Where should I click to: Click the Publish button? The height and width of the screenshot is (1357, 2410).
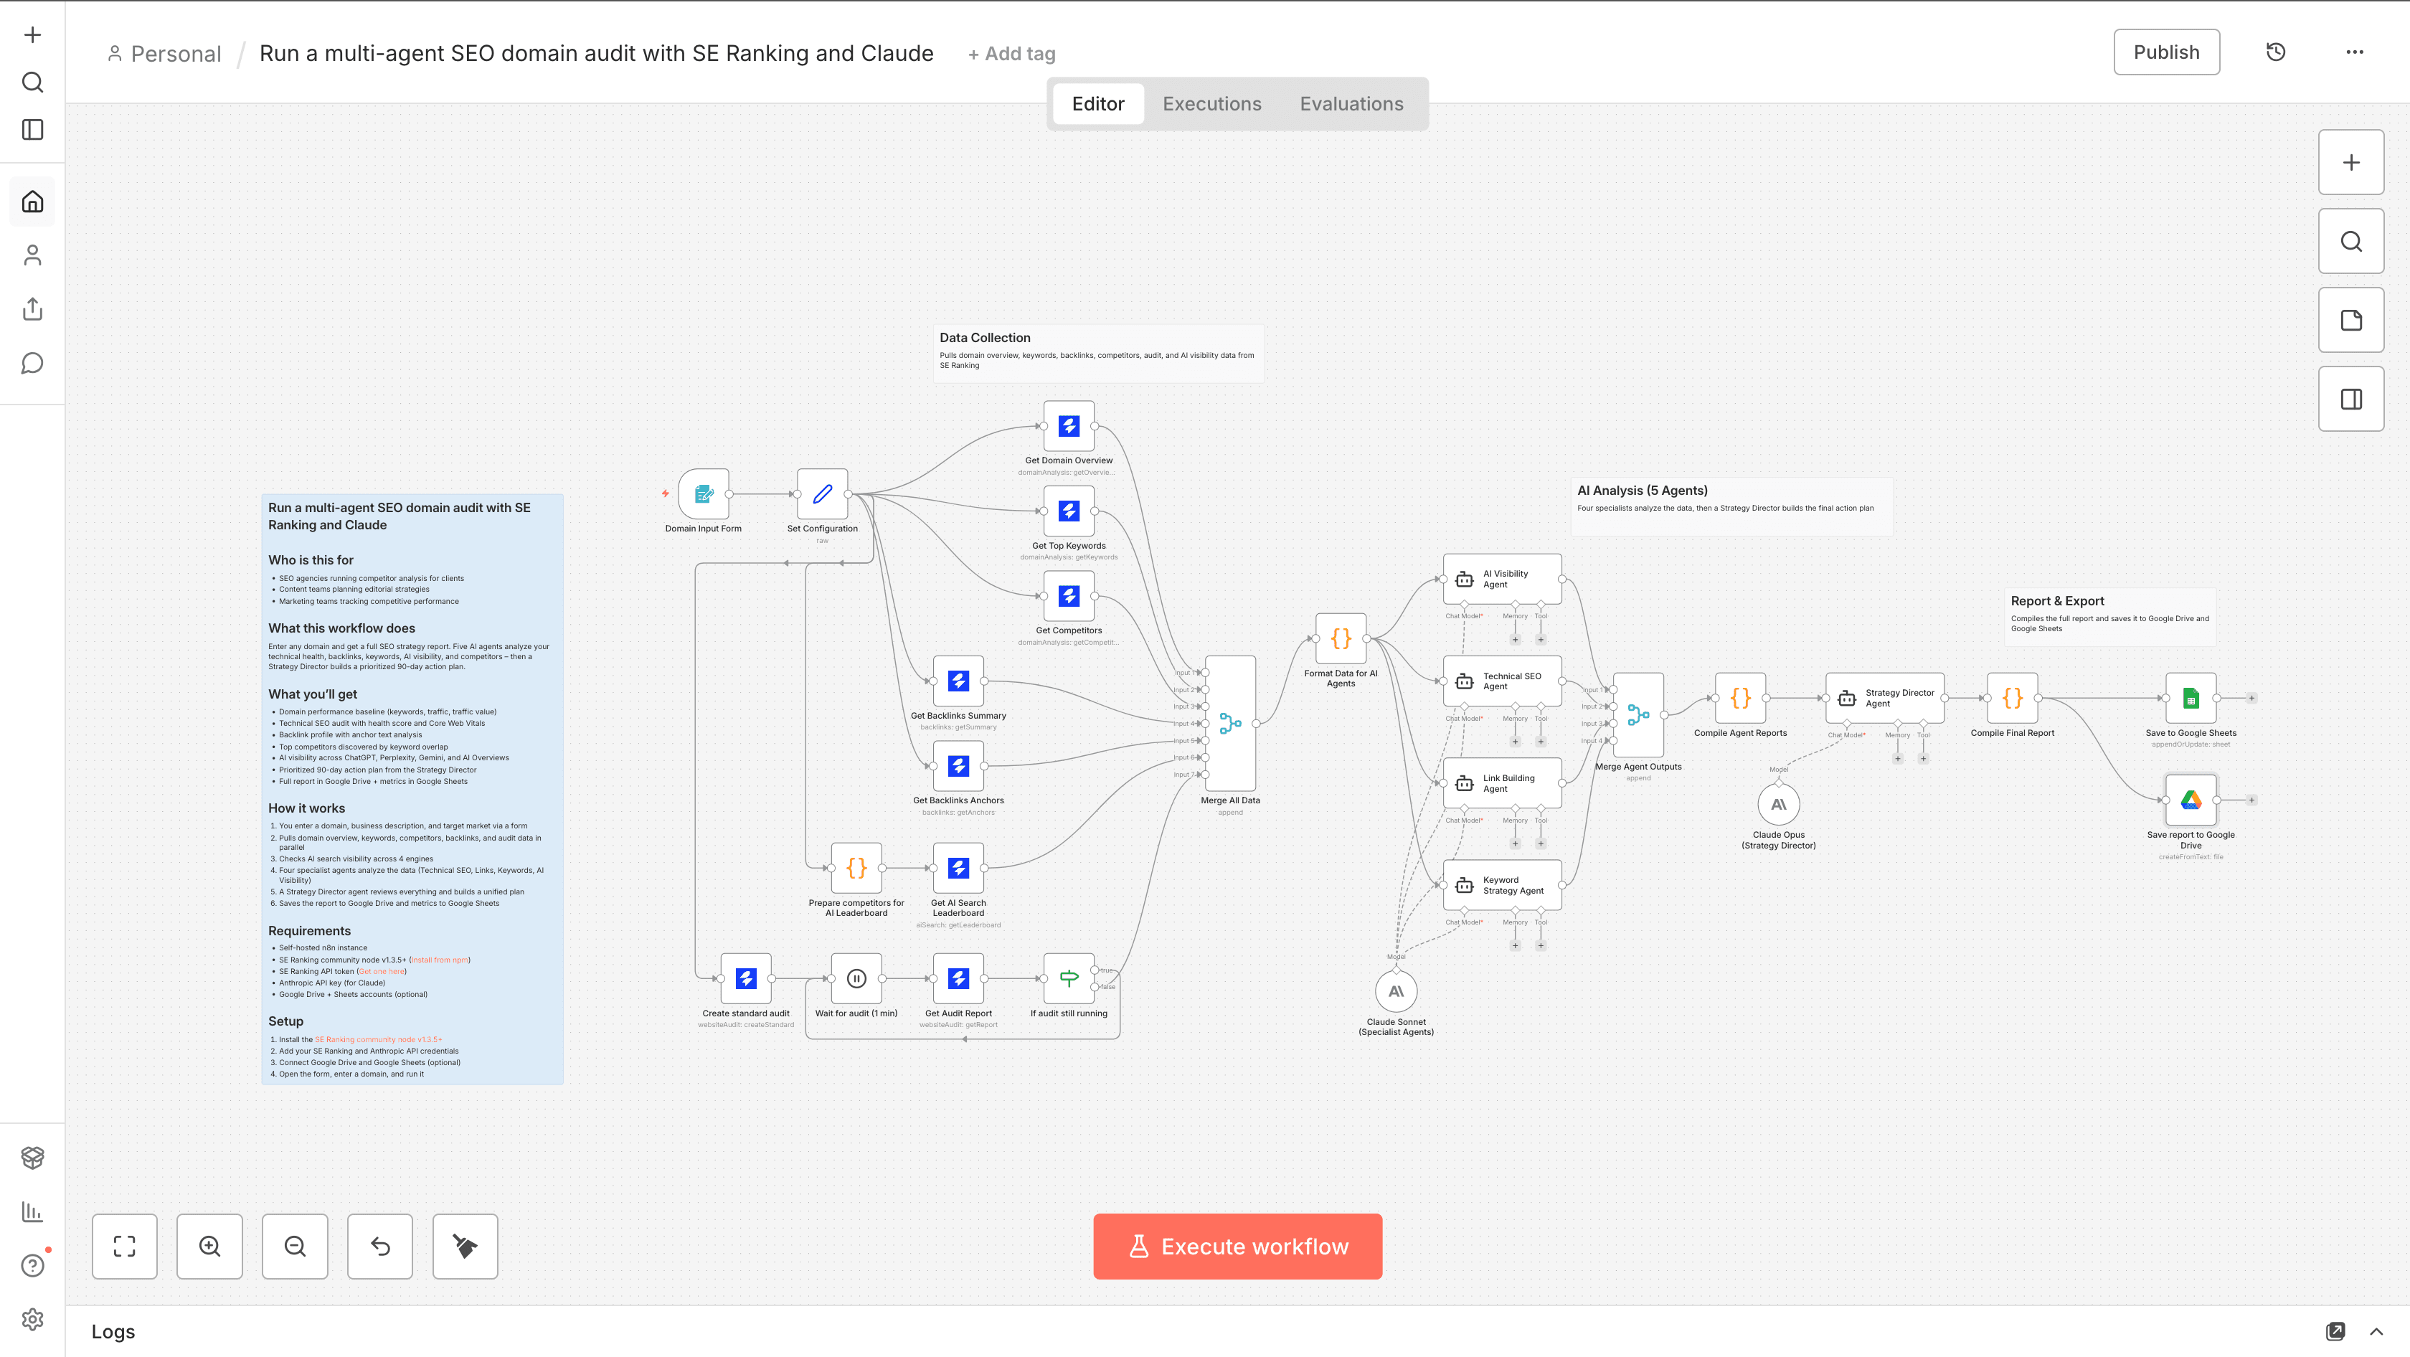click(2166, 52)
